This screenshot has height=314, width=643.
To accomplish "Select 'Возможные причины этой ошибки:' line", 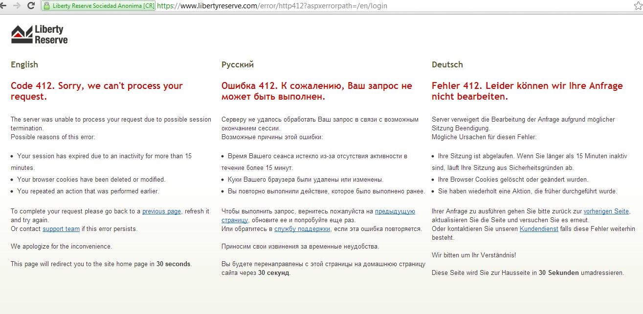I will point(272,137).
